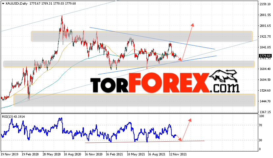Select price level 1524.60 on the scale
273x158 pixels.
tap(265, 90)
